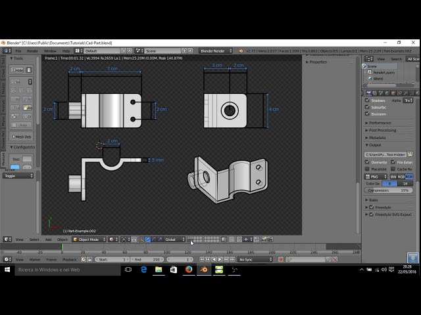Click the timeline editor type icon
The image size is (421, 315).
point(7,259)
